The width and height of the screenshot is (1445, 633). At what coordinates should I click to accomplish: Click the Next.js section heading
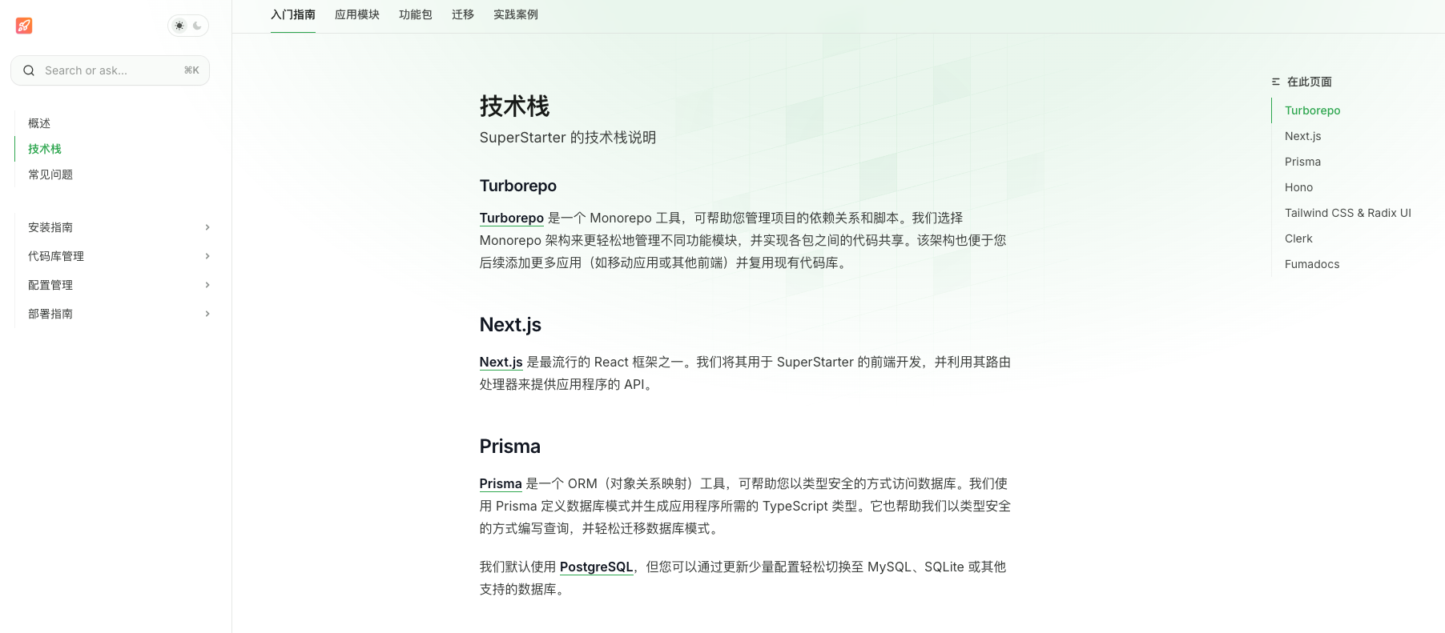point(510,325)
